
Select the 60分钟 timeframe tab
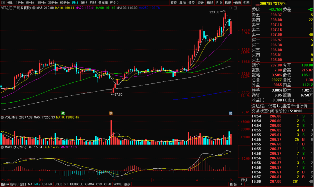click(x=65, y=3)
